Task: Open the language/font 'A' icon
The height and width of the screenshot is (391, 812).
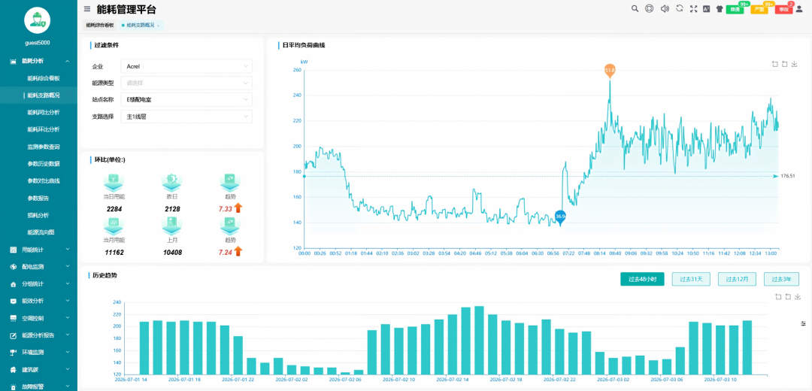Action: 706,9
